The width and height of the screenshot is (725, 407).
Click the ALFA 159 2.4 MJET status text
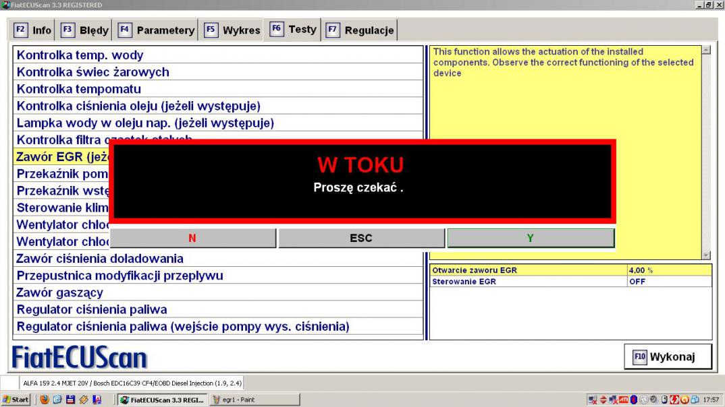pyautogui.click(x=132, y=383)
